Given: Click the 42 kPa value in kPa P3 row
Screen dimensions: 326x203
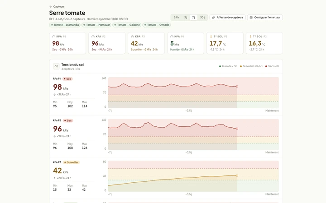Looking at the screenshot, I should 61,171.
